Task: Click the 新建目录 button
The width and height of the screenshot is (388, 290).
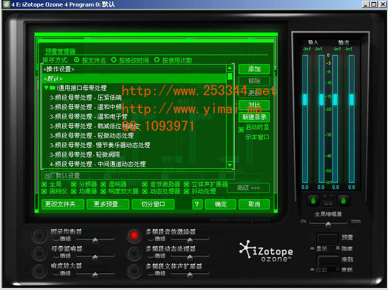Action: (254, 117)
